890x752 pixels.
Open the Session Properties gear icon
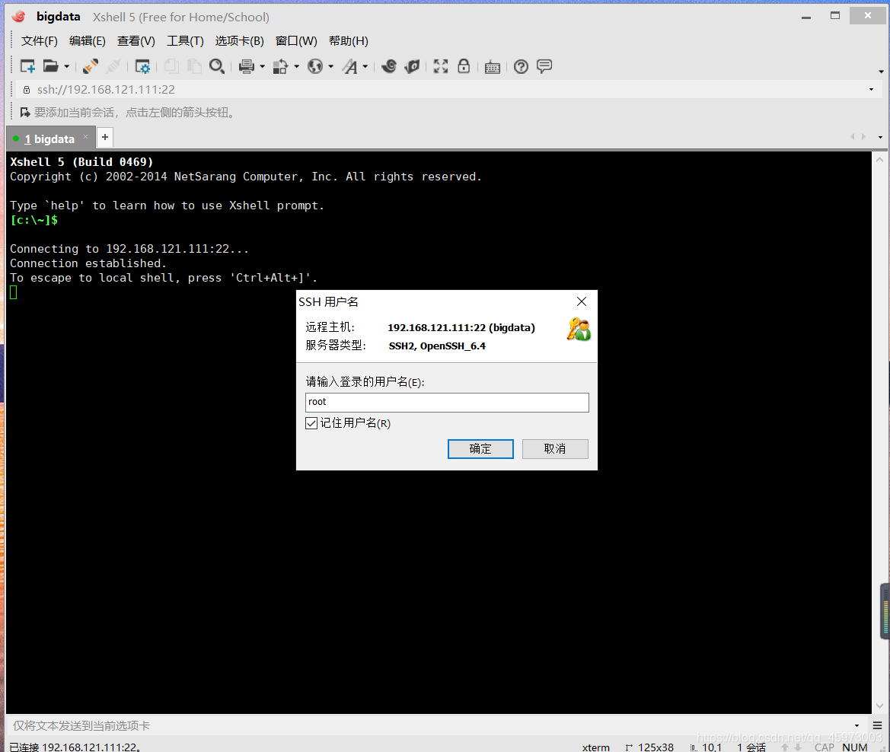142,66
